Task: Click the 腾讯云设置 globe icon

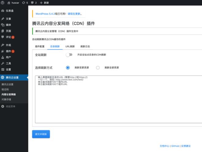Action: (2, 78)
